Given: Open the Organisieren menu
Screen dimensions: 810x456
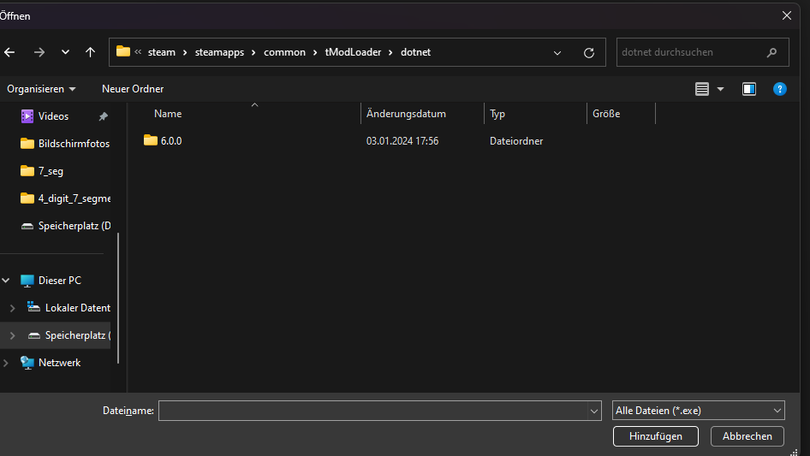Looking at the screenshot, I should coord(41,89).
